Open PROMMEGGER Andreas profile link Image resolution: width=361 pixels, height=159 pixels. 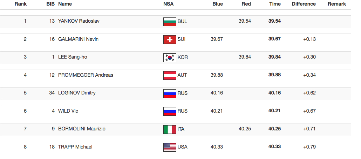86,75
